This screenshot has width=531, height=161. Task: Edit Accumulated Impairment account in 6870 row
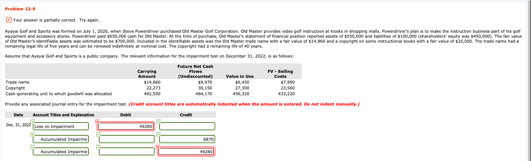61,139
